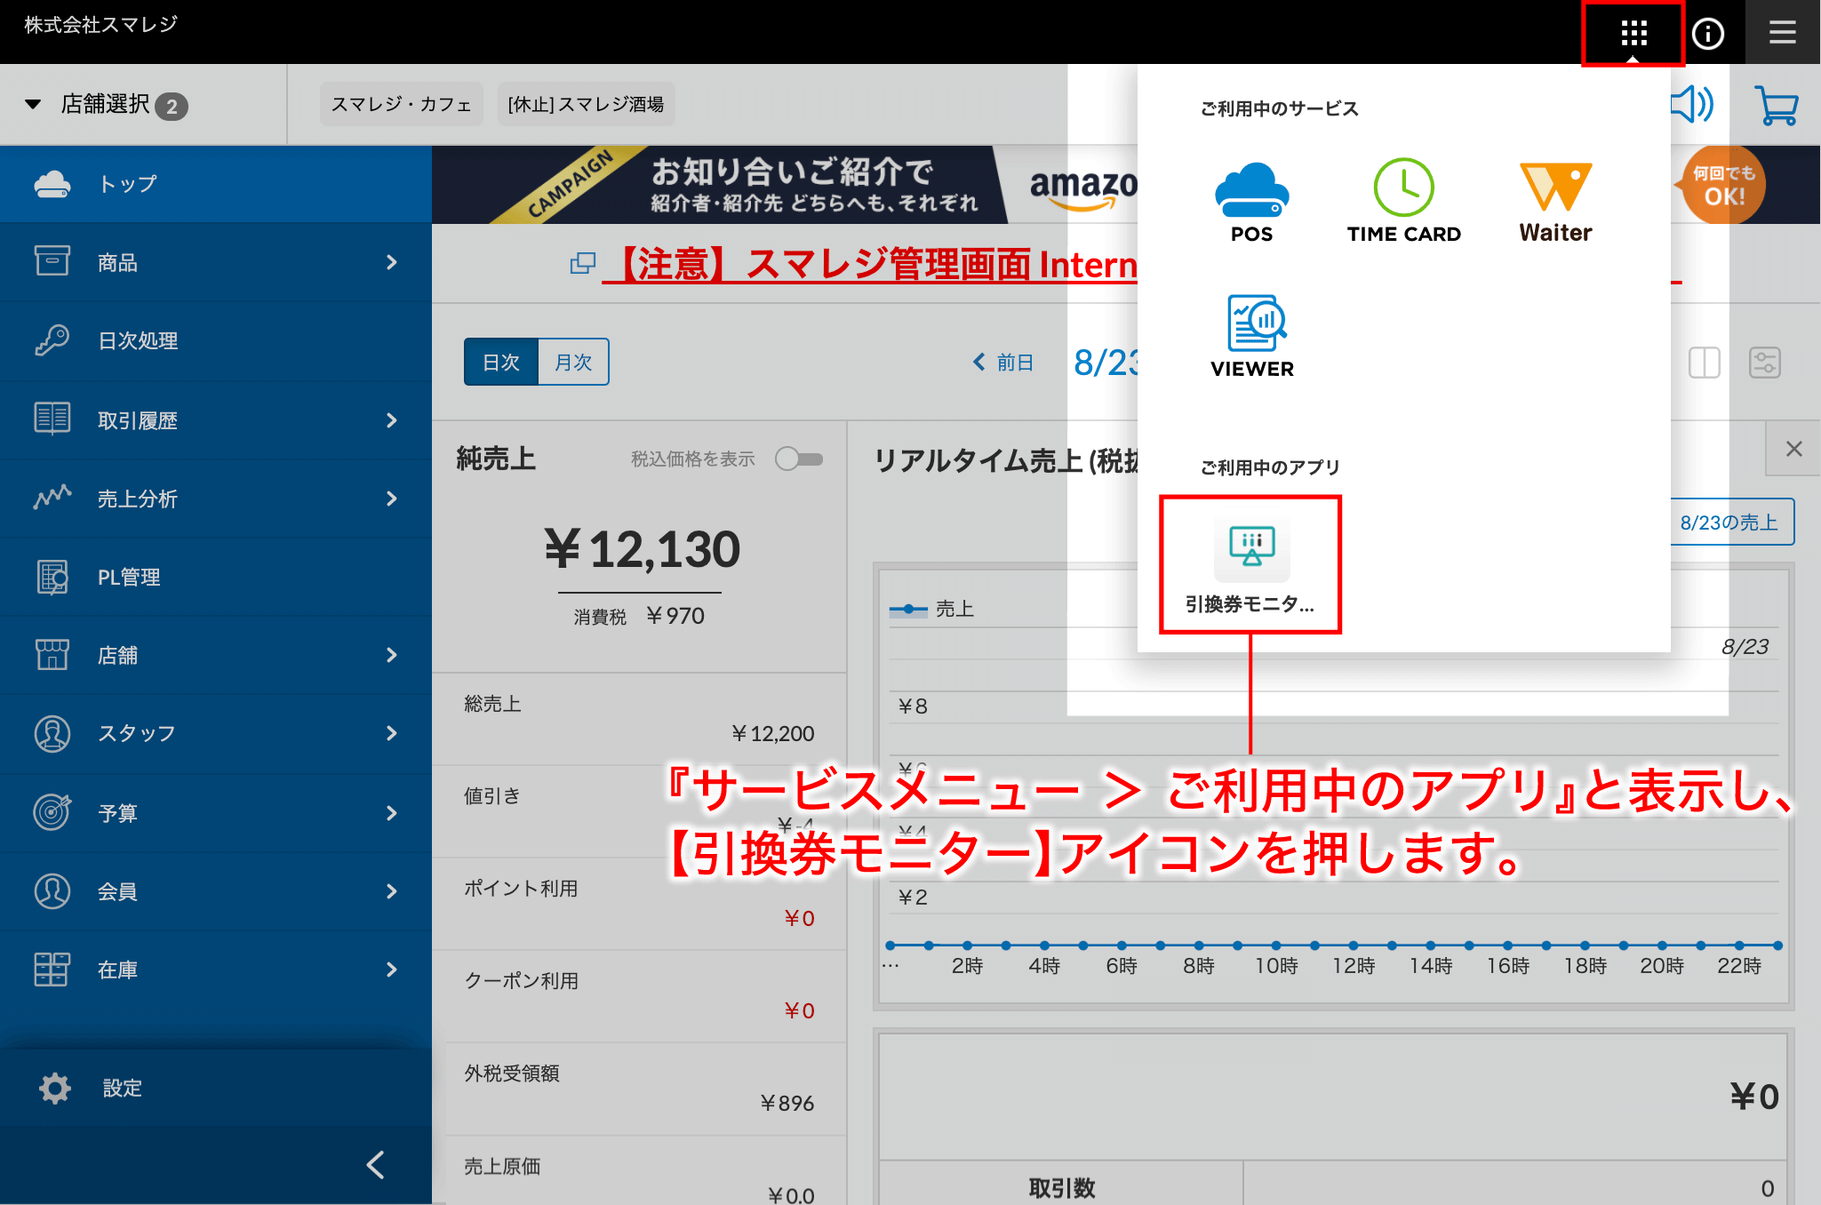Click the speaker sound icon
Screen dimensions: 1821x1205
(x=1692, y=104)
